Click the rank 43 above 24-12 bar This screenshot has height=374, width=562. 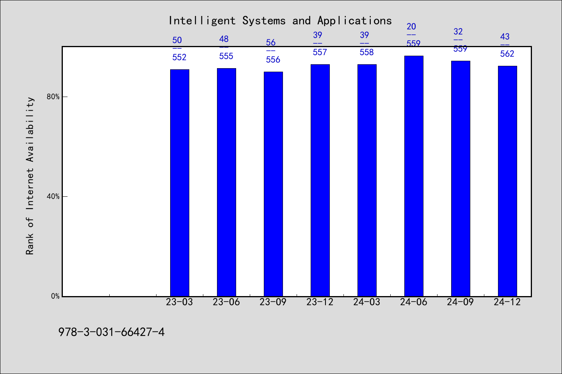[x=505, y=37]
